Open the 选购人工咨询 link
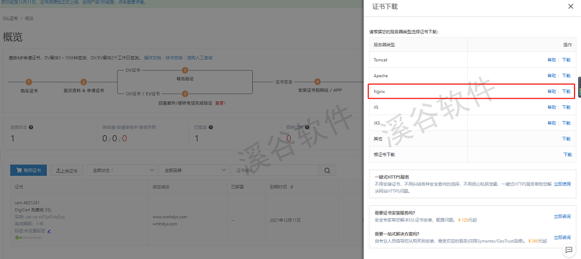This screenshot has width=581, height=259. click(199, 58)
